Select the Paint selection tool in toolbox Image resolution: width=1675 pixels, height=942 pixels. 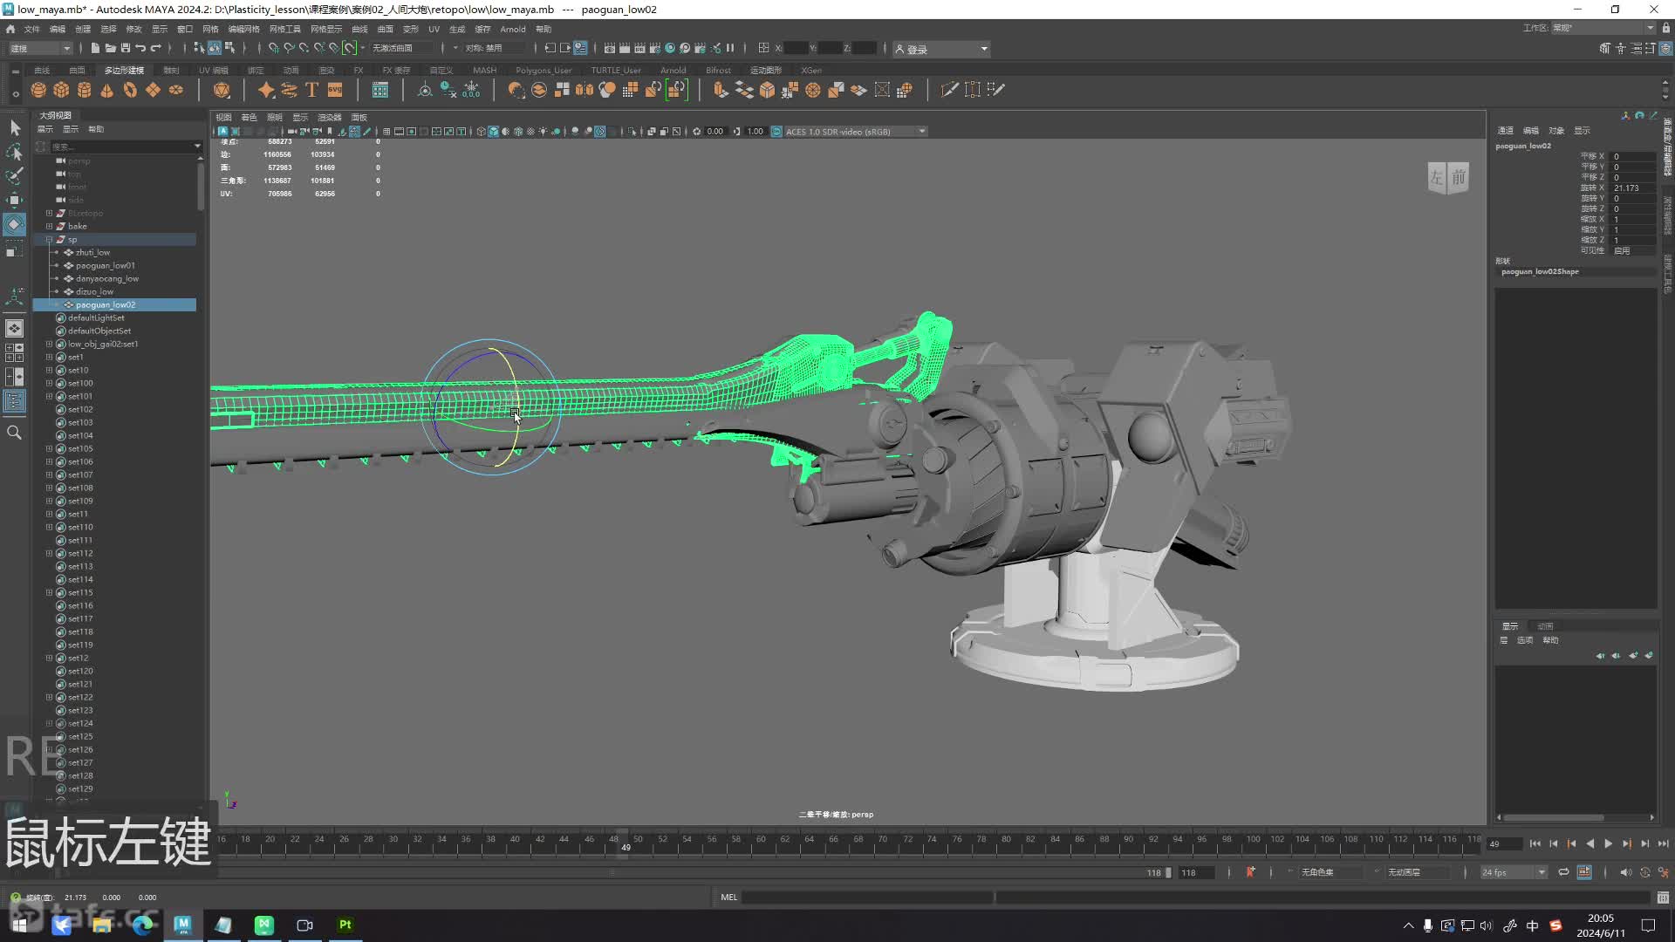click(x=15, y=176)
